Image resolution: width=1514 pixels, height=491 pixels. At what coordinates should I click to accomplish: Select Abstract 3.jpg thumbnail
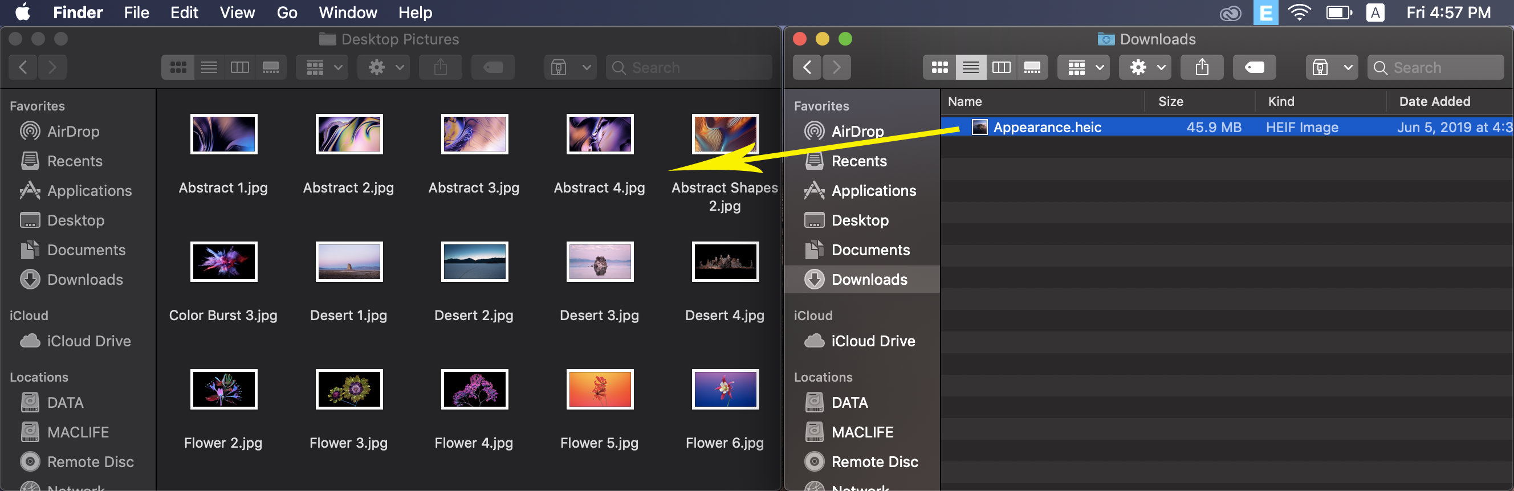click(x=474, y=134)
